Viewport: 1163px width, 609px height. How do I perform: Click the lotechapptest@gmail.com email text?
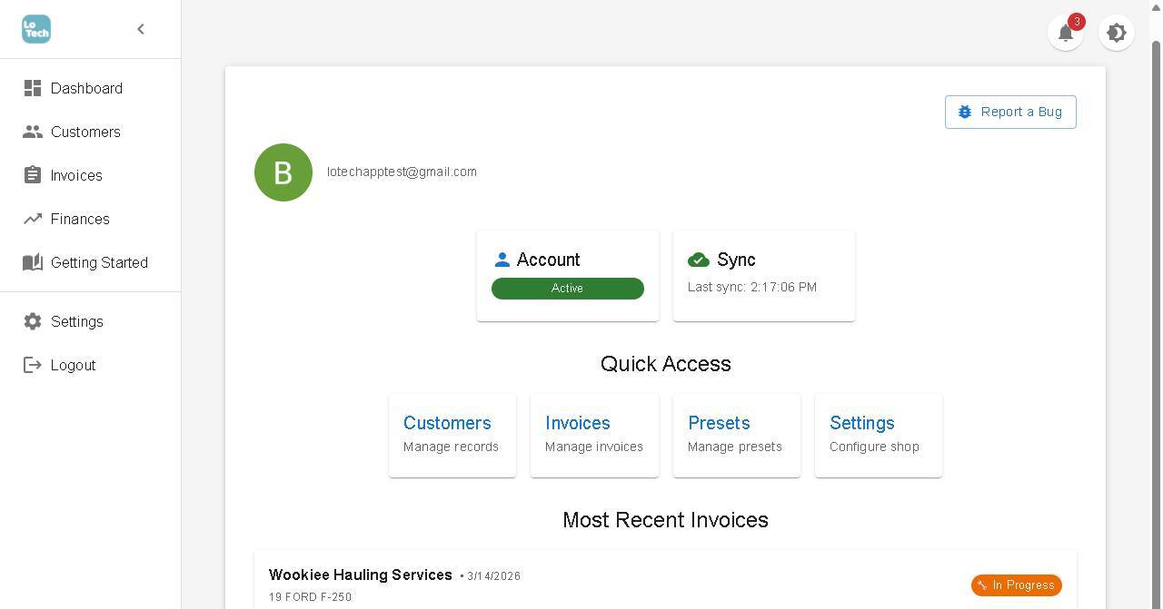point(402,172)
